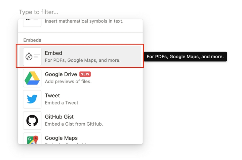Click 'Insert mathematical symbols in text' description
The width and height of the screenshot is (242, 160).
(x=84, y=21)
